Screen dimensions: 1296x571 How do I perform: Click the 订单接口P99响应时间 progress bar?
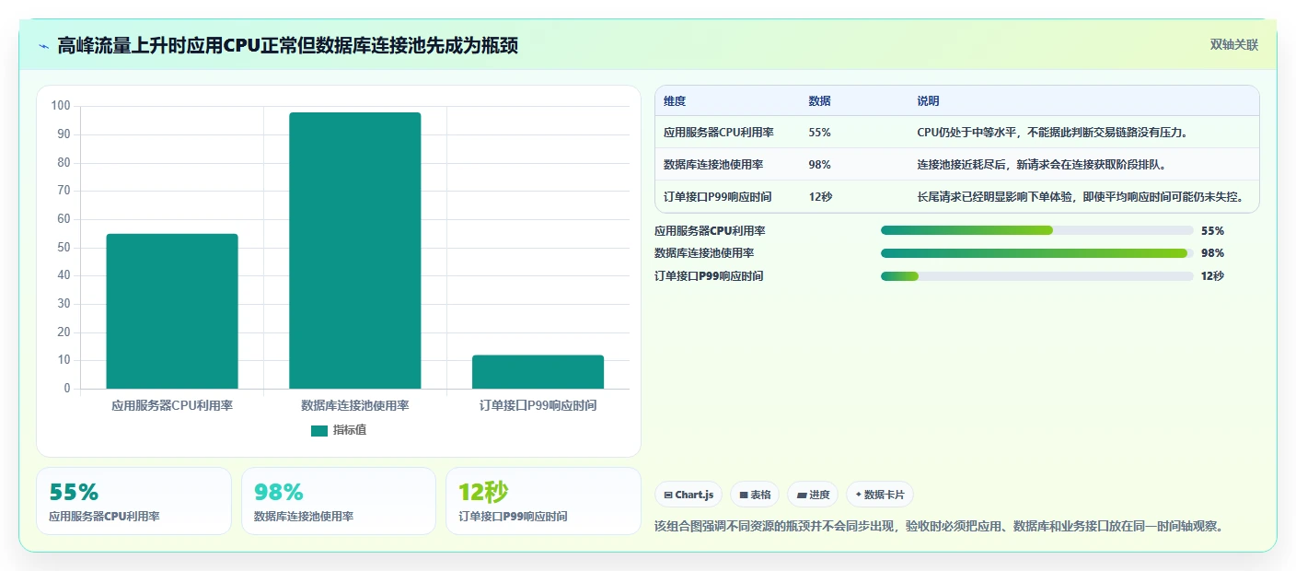click(1036, 276)
